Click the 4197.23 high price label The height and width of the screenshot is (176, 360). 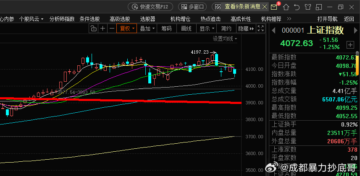click(200, 52)
